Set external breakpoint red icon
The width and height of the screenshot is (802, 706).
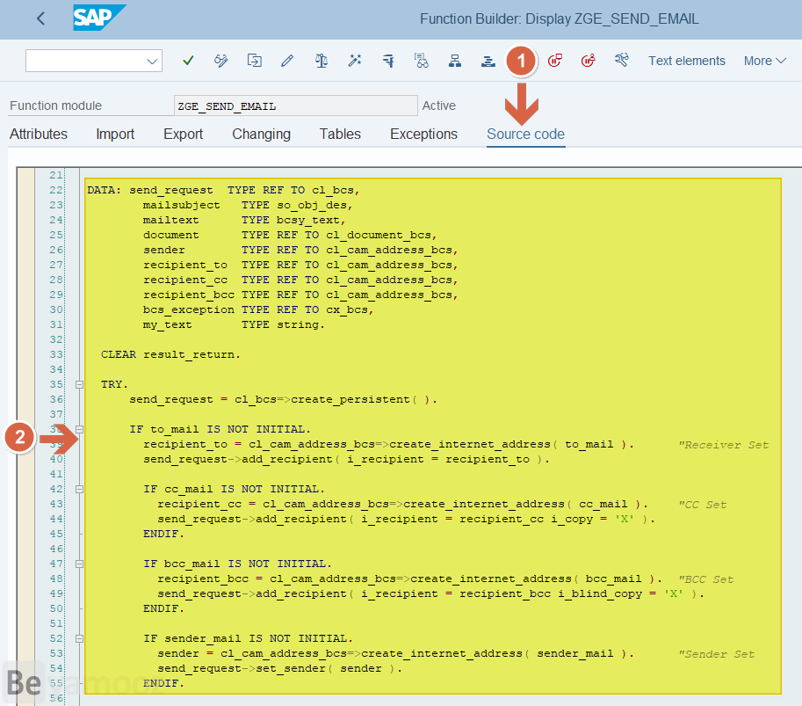tap(589, 61)
